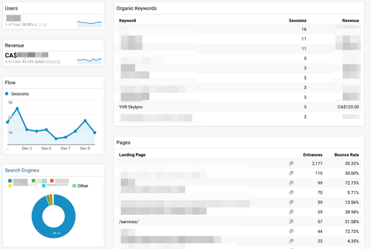Click the Sessions column header in Organic Keywords
The image size is (371, 249).
click(x=297, y=21)
